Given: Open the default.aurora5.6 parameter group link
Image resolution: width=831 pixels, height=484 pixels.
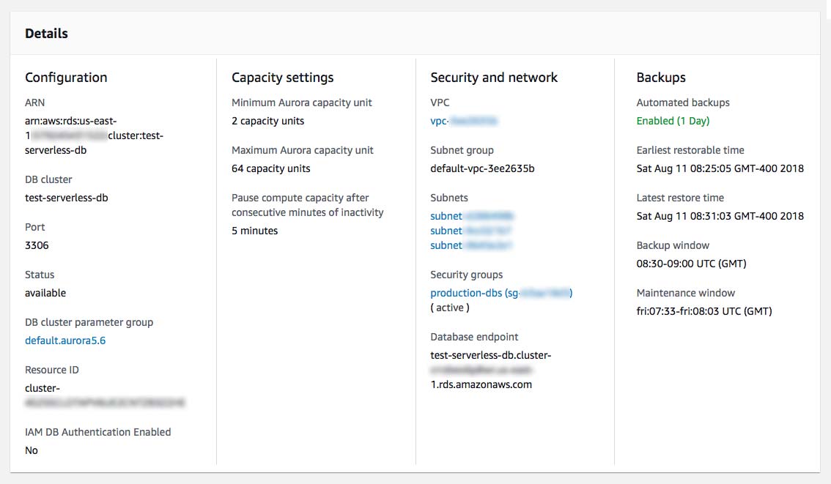Looking at the screenshot, I should click(65, 340).
